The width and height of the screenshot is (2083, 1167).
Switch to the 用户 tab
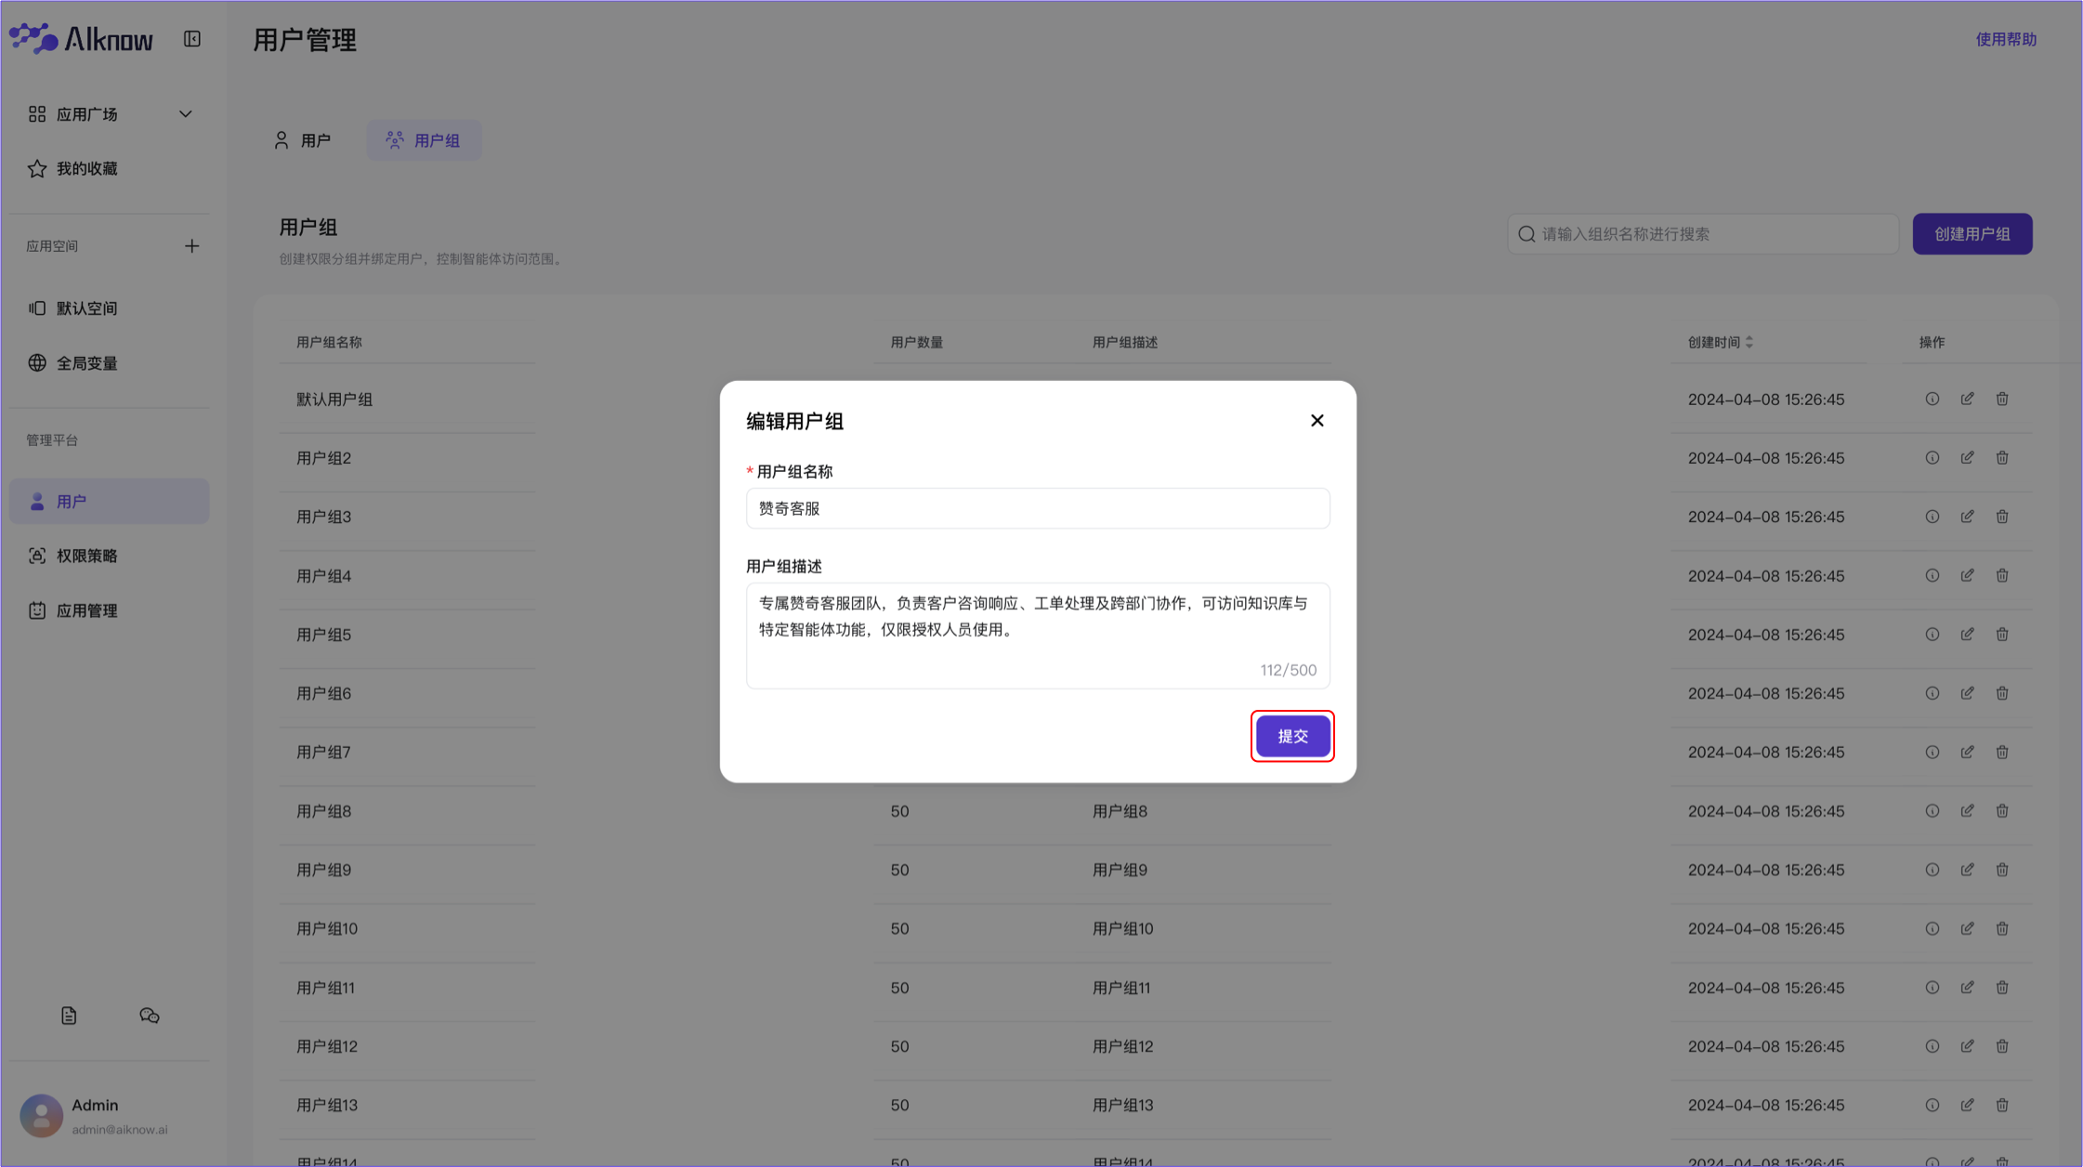(x=303, y=139)
